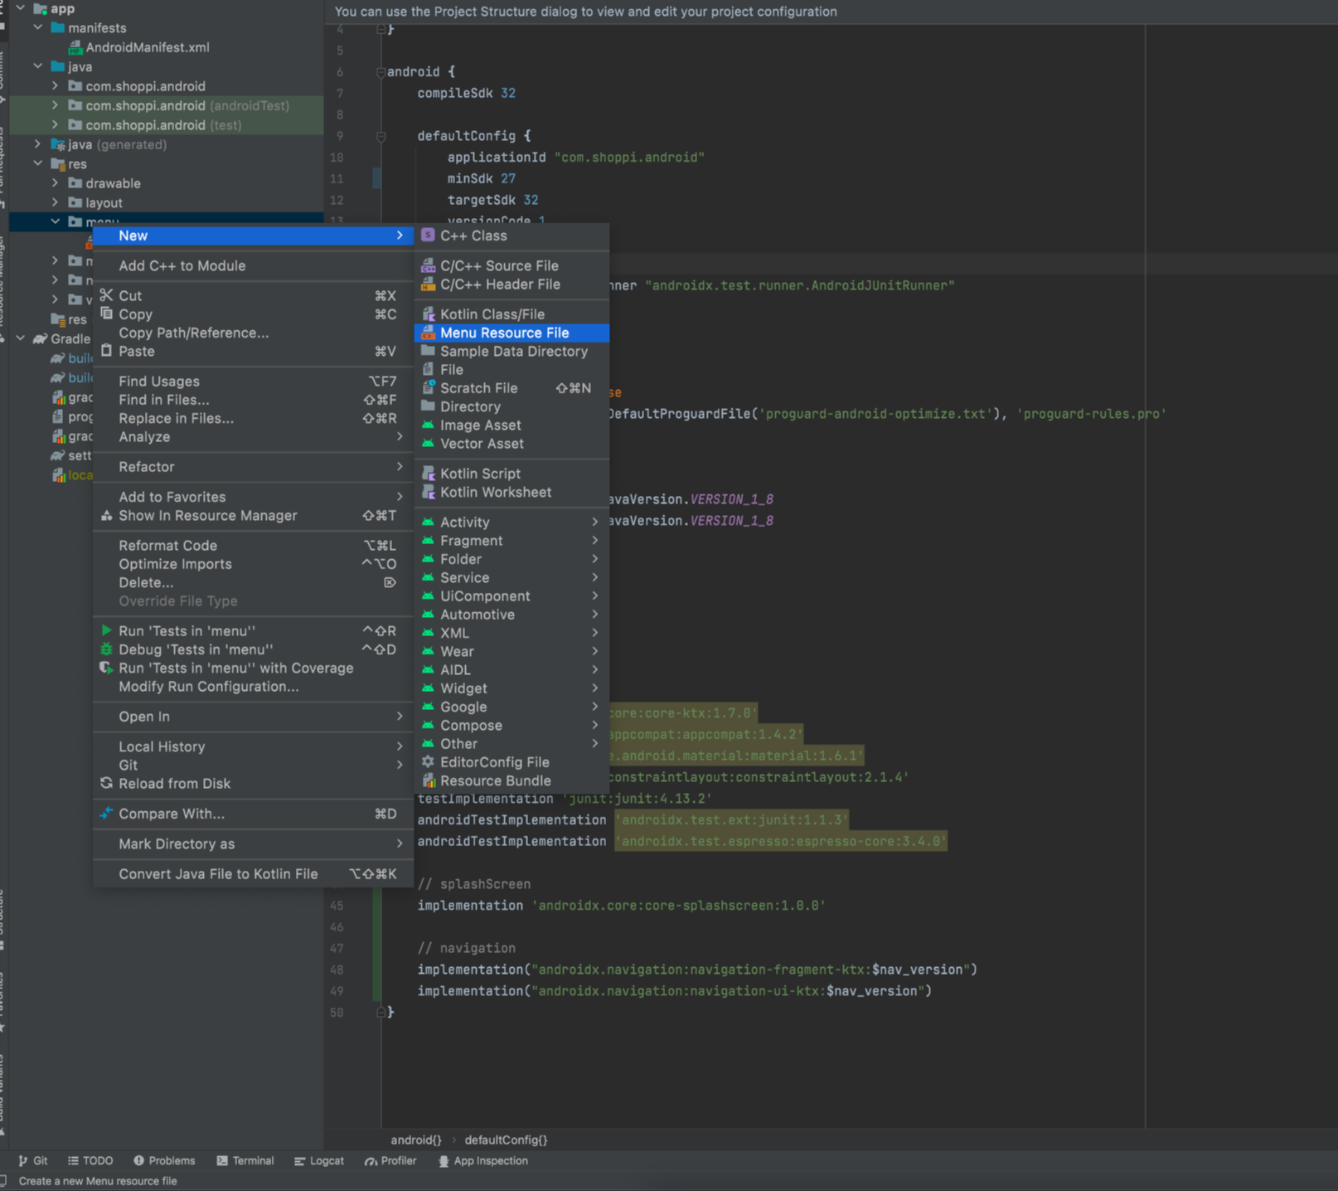The height and width of the screenshot is (1191, 1338).
Task: Click the defaultConfig{} breadcrumb
Action: (506, 1140)
